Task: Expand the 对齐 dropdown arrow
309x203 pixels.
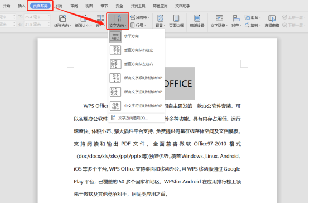Action: [x=240, y=26]
